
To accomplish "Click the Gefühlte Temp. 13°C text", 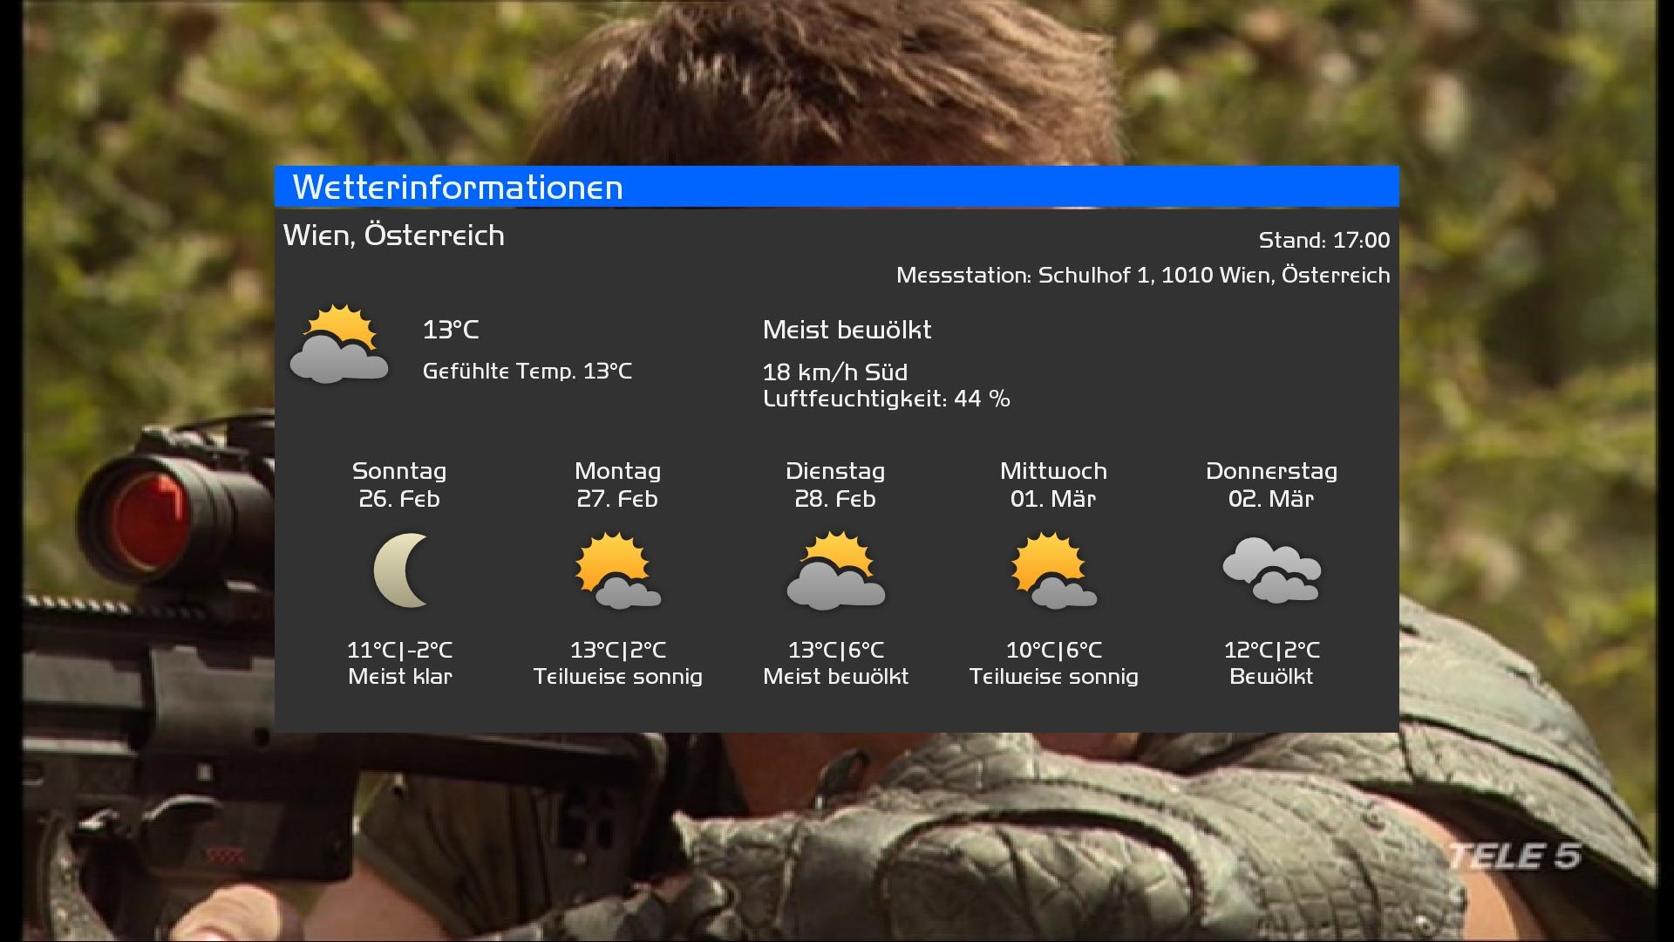I will coord(527,372).
